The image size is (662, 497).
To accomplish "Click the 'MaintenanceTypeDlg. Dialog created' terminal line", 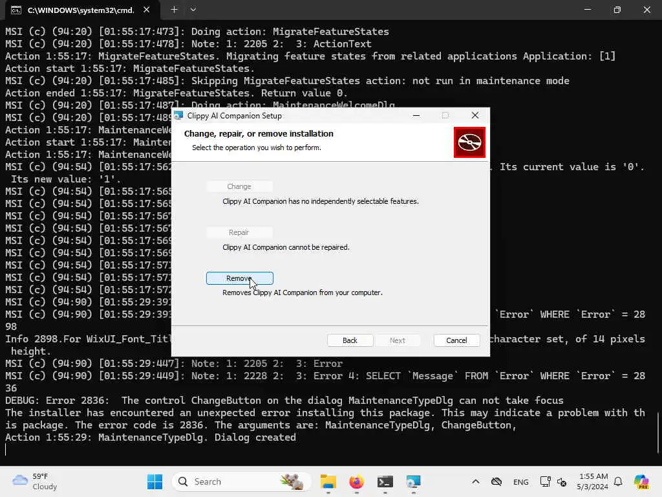I will tap(150, 437).
